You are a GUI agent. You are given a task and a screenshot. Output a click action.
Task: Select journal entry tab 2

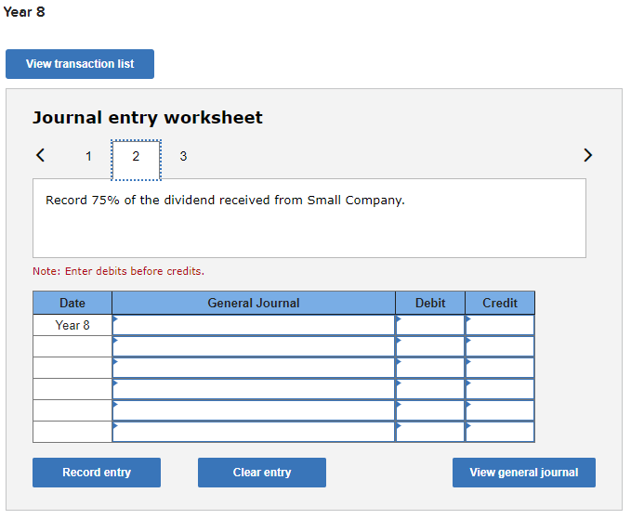pyautogui.click(x=136, y=160)
